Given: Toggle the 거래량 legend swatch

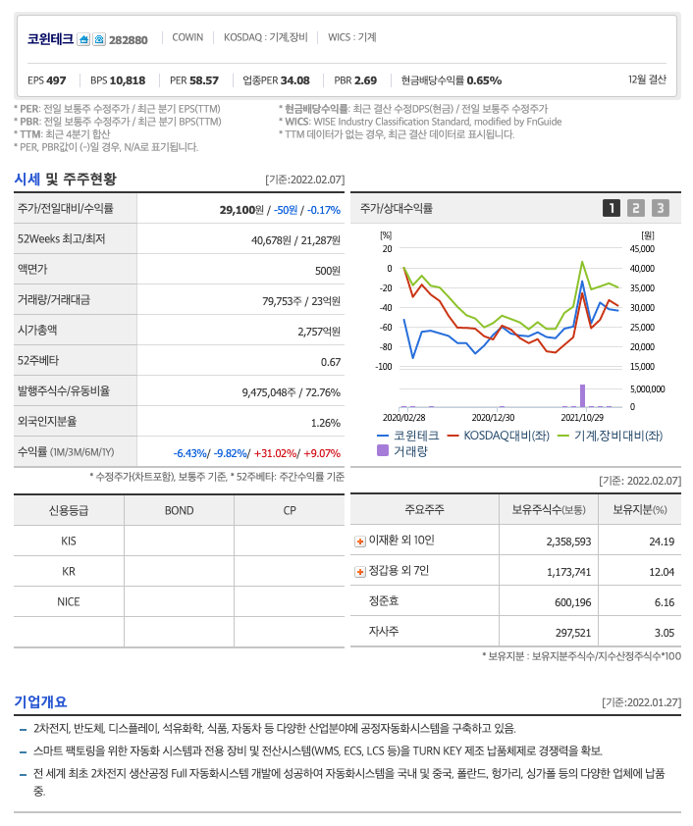Looking at the screenshot, I should click(383, 451).
